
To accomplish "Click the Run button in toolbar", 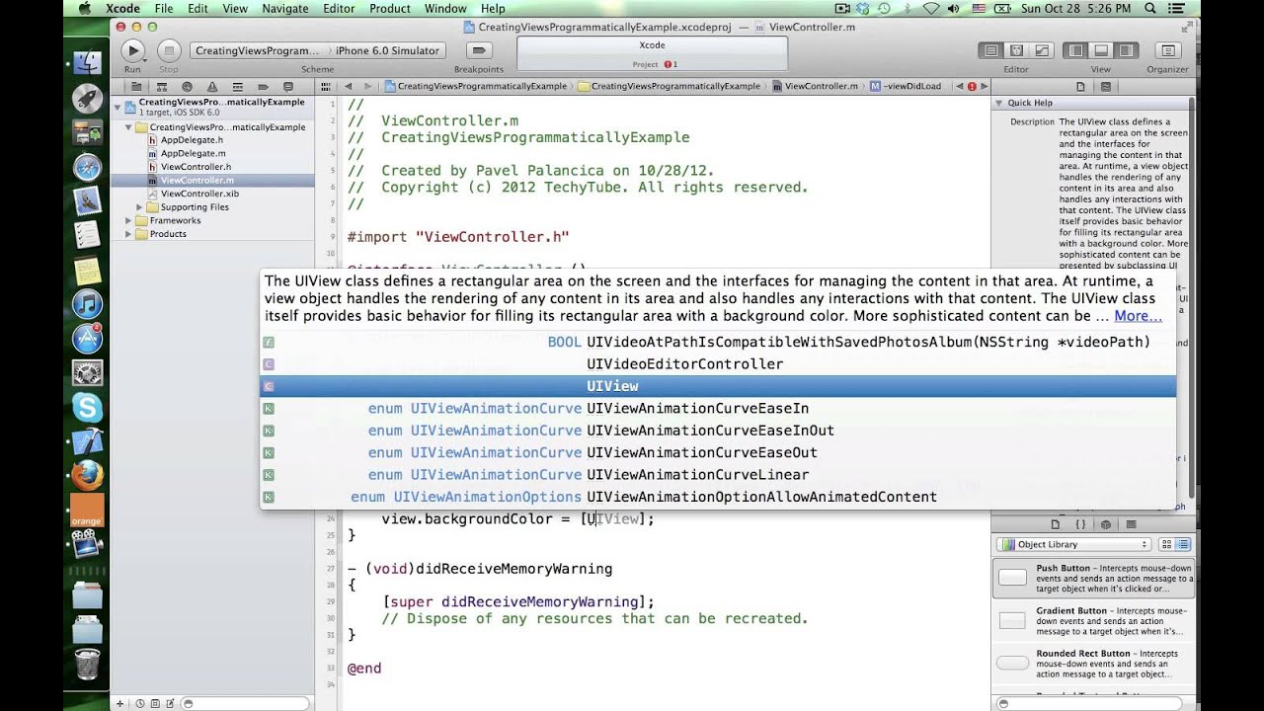I will (132, 50).
